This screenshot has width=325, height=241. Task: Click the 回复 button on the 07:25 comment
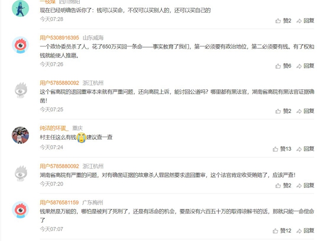tap(305, 111)
